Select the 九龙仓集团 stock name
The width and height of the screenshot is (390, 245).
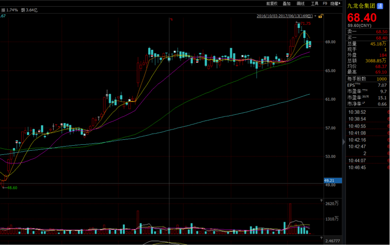(360, 6)
